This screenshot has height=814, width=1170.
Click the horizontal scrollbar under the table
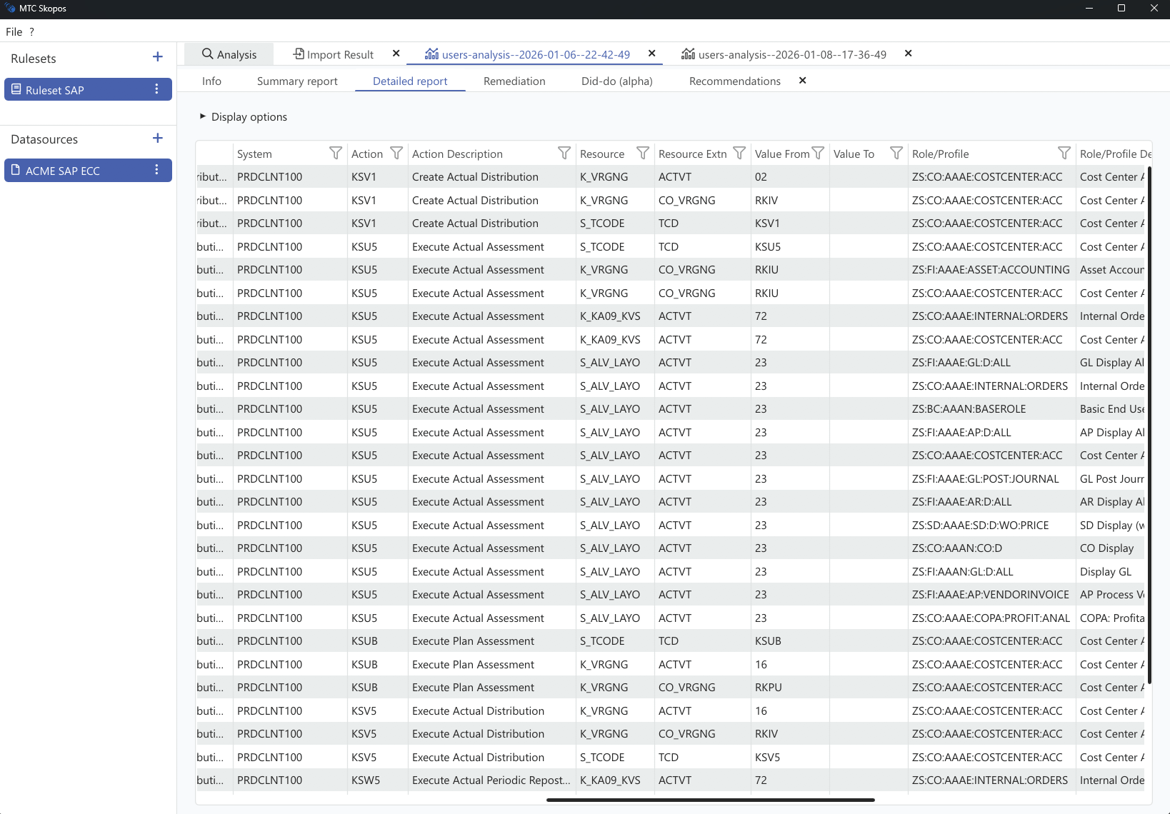710,800
